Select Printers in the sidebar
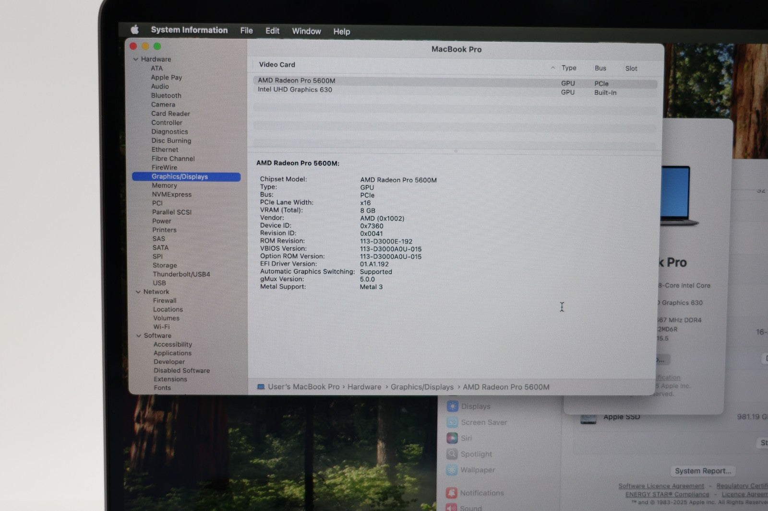768x511 pixels. [x=165, y=231]
